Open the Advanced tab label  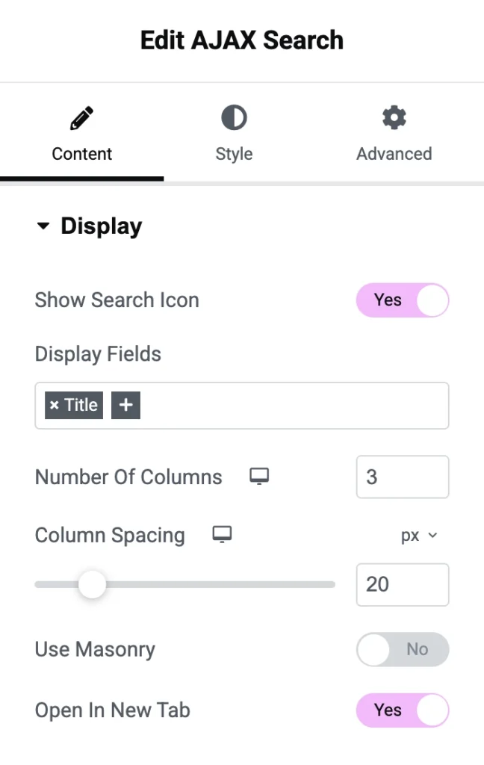(x=394, y=154)
